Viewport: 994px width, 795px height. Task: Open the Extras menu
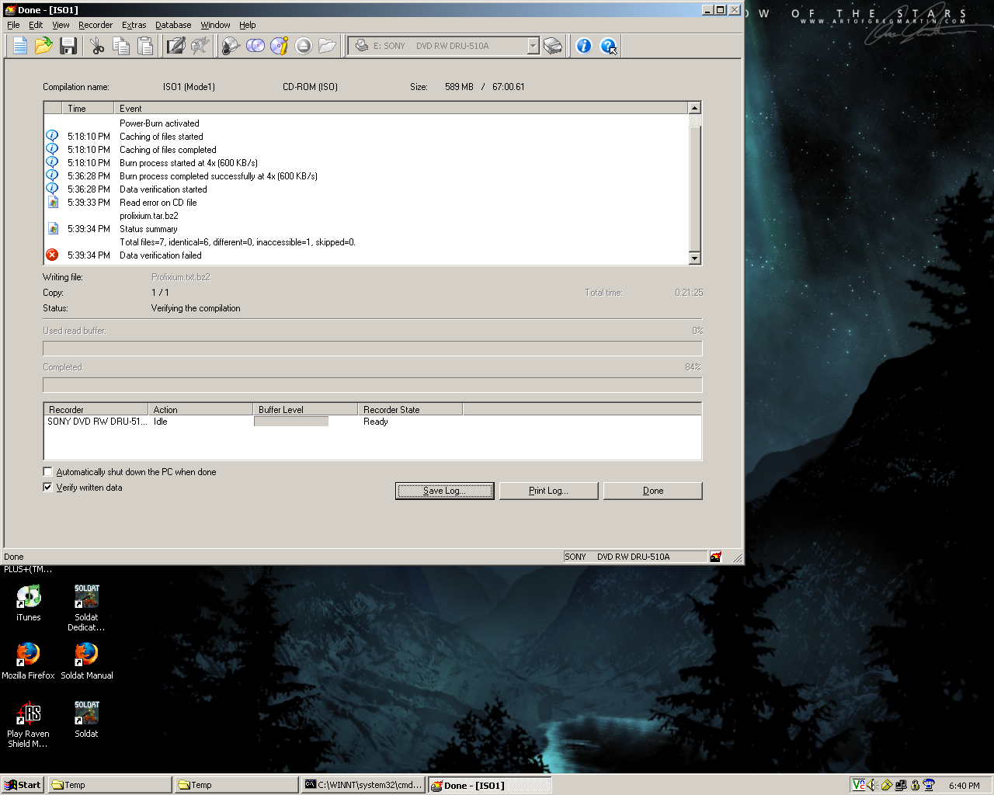tap(134, 25)
